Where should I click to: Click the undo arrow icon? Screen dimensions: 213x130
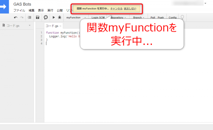[16, 18]
